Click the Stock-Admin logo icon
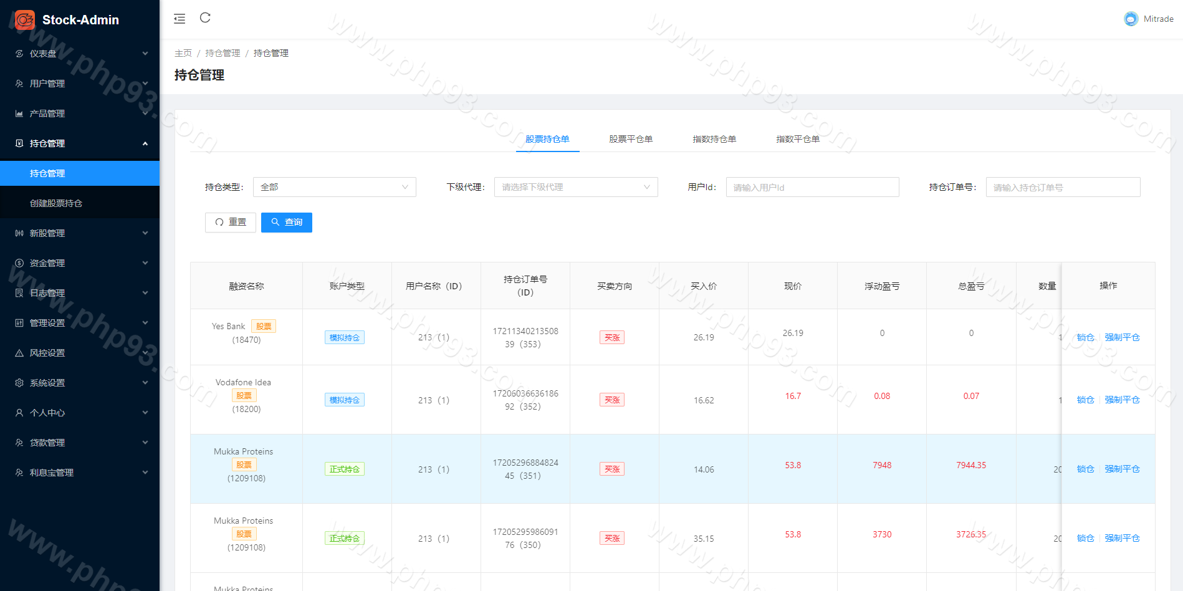This screenshot has height=591, width=1183. pos(25,20)
